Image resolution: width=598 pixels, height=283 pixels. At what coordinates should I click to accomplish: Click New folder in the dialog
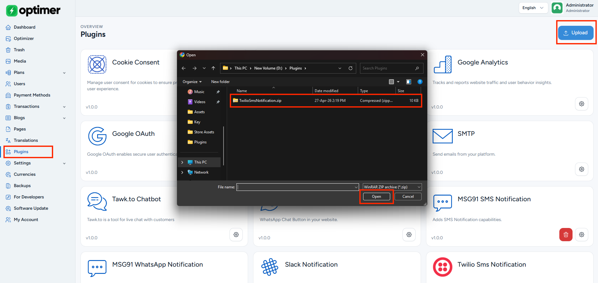point(220,82)
